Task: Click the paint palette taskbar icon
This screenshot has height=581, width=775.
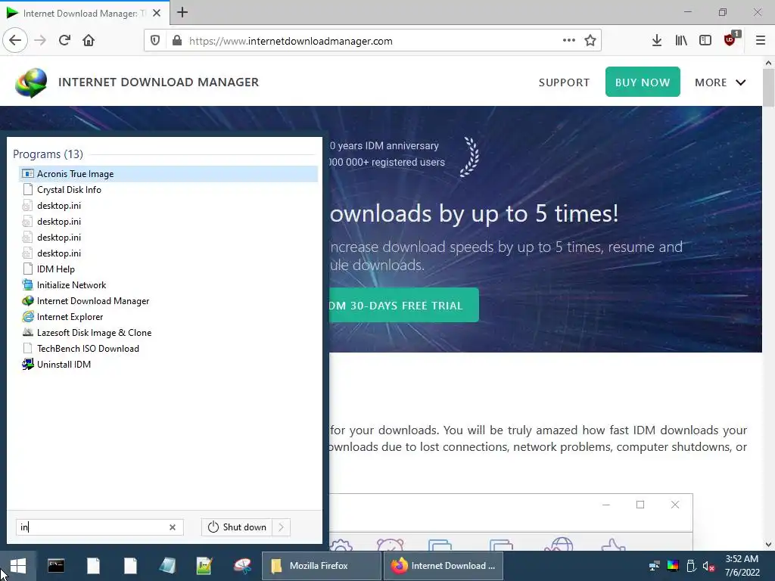Action: pos(242,566)
